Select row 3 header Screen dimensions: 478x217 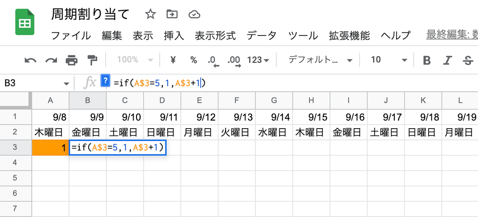pos(16,148)
